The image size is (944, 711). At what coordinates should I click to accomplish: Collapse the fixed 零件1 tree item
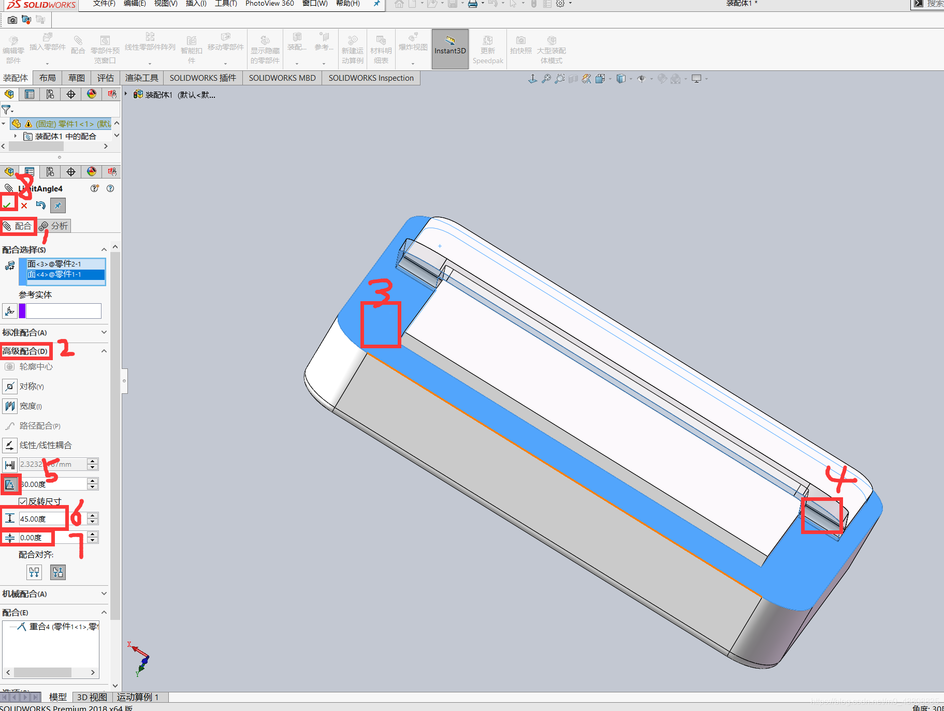coord(4,124)
